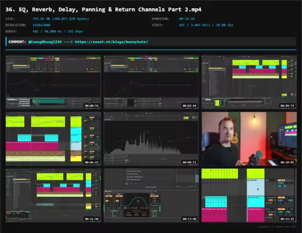
Task: Open the thumbnail stamped 00:06:22
Action: coord(53,139)
